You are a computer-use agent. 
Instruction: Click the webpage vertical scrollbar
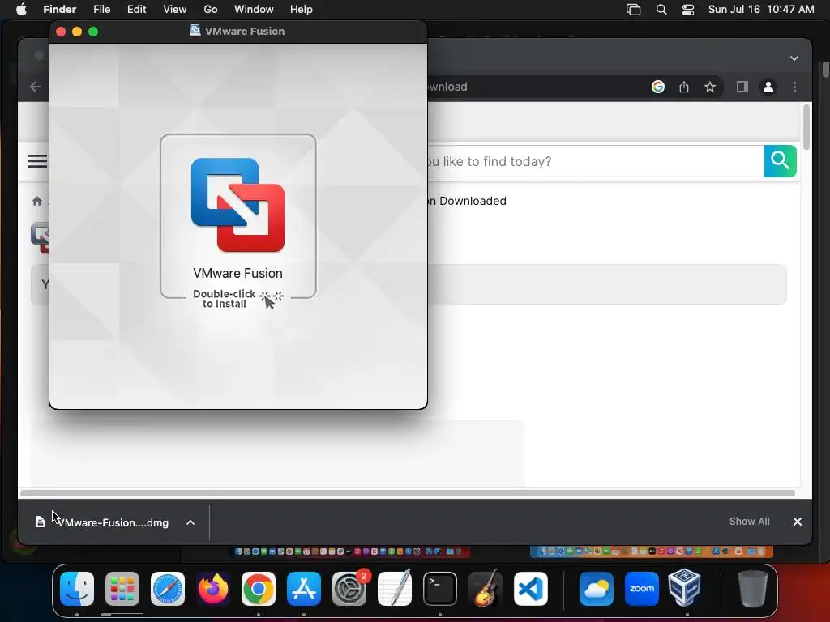806,127
